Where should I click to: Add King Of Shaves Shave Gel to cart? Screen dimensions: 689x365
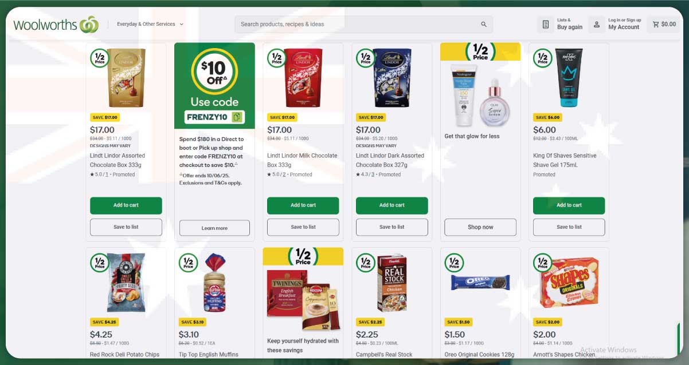tap(569, 205)
